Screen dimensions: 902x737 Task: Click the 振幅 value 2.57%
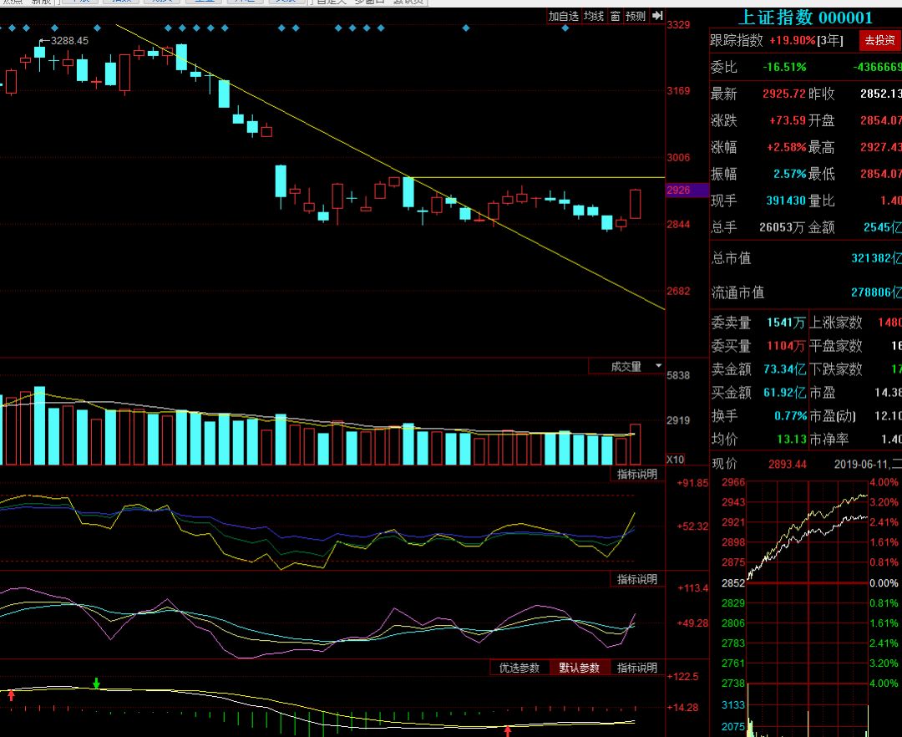[790, 174]
